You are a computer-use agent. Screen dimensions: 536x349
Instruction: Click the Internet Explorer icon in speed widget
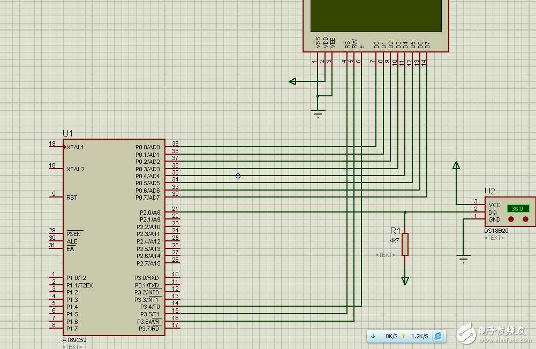[438, 336]
